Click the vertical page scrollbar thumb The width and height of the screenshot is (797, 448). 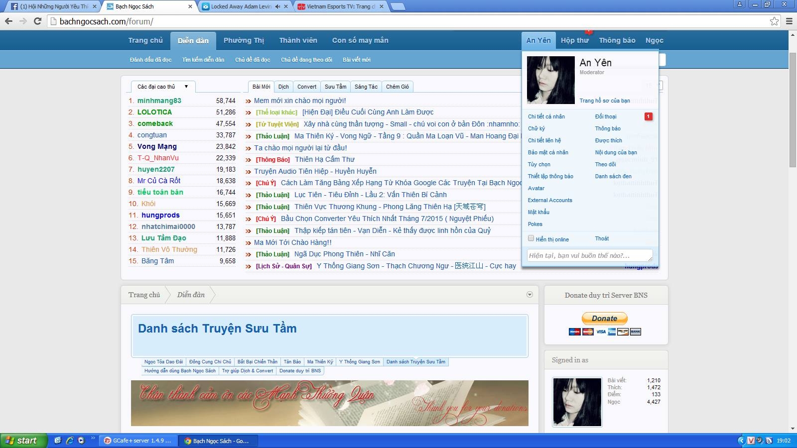[x=793, y=110]
